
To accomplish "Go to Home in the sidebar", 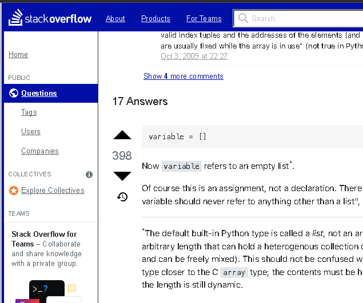I will coord(18,55).
